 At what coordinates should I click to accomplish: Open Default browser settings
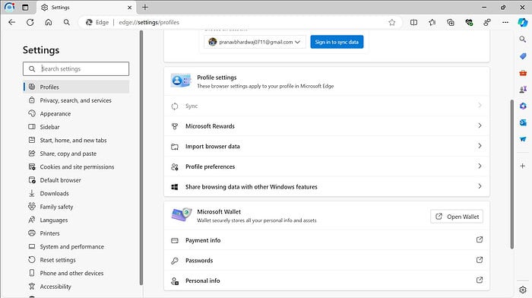pos(76,180)
